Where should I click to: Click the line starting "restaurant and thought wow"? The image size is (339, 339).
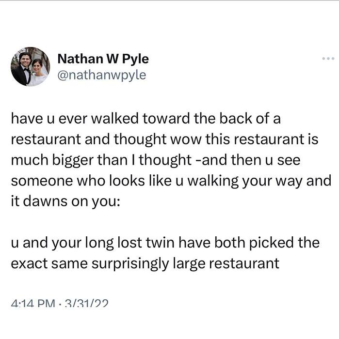[x=164, y=139]
